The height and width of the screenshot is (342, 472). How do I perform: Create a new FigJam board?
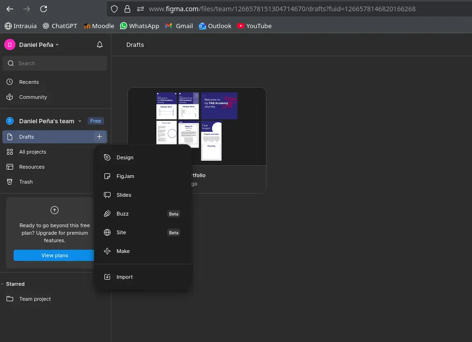[126, 176]
